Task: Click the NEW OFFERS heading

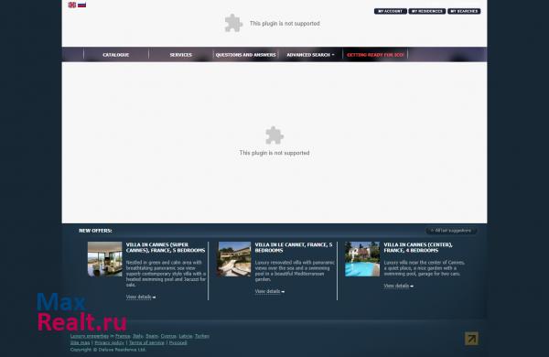Action: tap(95, 231)
